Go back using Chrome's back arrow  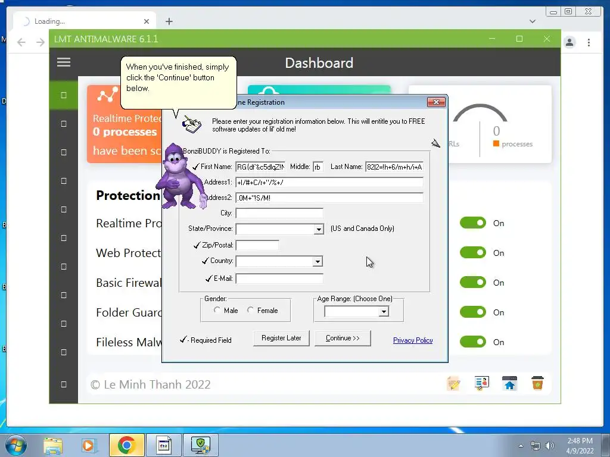pyautogui.click(x=21, y=42)
